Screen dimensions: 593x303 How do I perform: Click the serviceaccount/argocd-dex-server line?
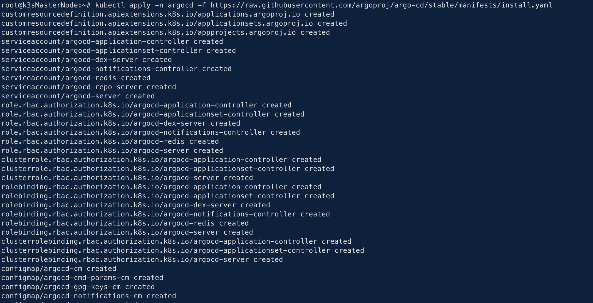[86, 60]
